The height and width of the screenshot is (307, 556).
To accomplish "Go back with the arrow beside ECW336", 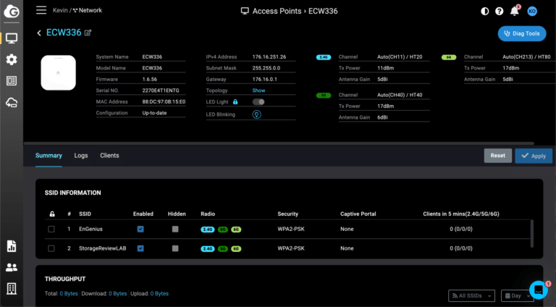I will (x=39, y=33).
